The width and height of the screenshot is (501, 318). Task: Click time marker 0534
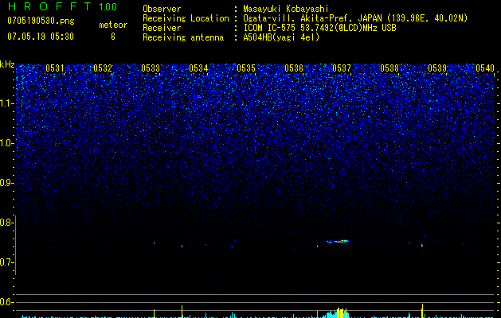tap(198, 68)
